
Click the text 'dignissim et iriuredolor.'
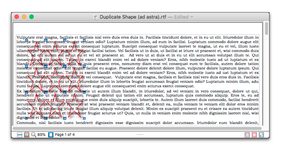(39, 118)
